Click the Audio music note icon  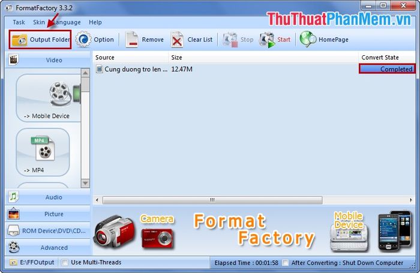13,197
